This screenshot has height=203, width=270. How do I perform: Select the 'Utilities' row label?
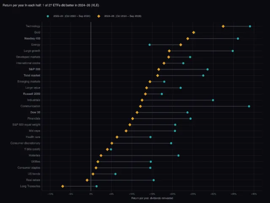pyautogui.click(x=35, y=162)
